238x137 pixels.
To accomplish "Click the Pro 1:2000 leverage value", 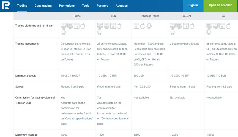I will coord(210,135).
